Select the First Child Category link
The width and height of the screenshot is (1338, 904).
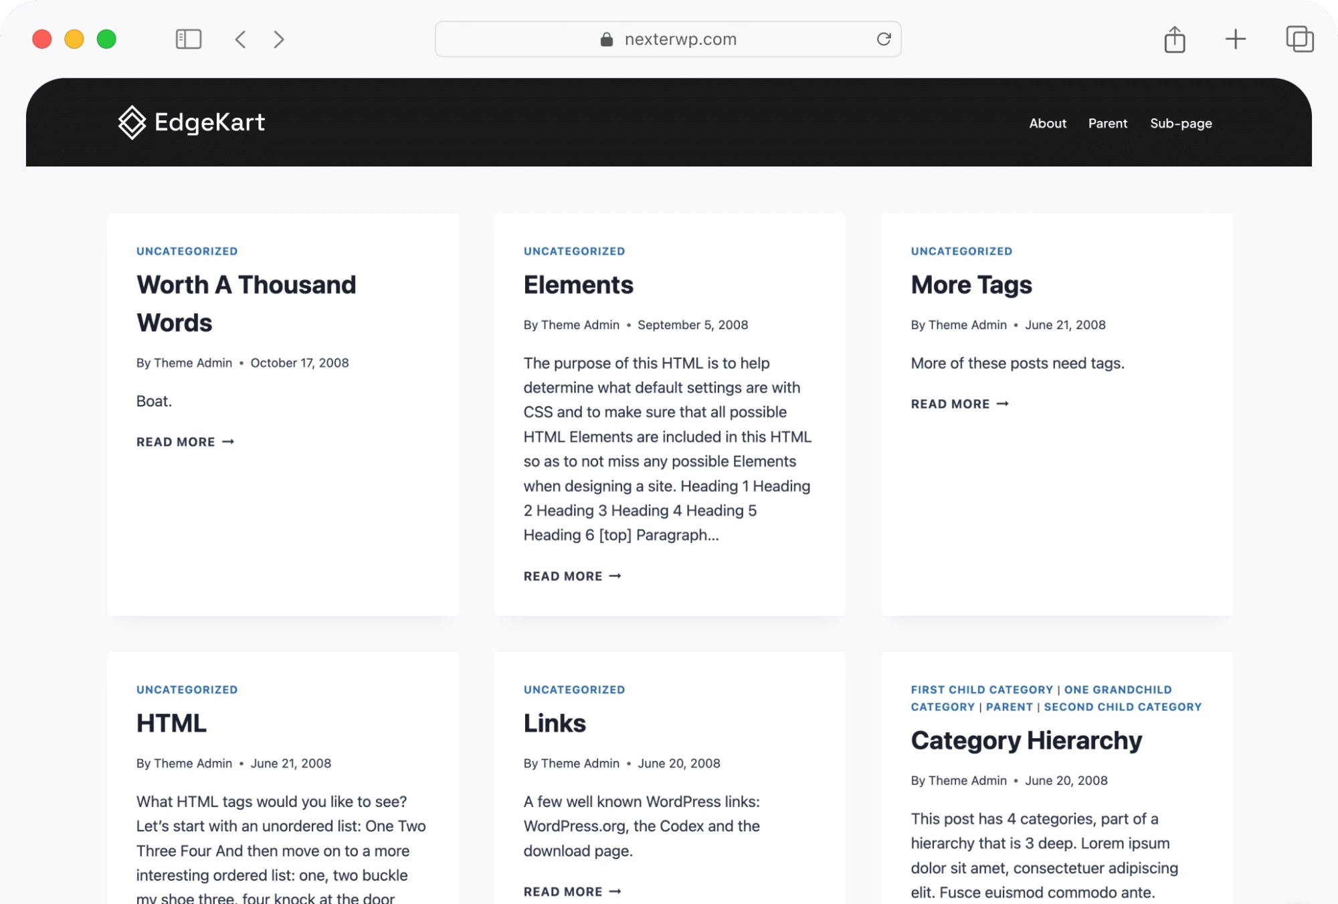pos(981,689)
